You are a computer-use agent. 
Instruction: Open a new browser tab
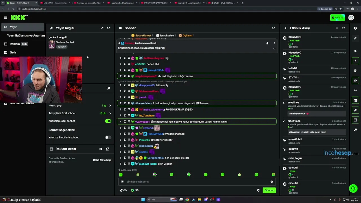[243, 3]
